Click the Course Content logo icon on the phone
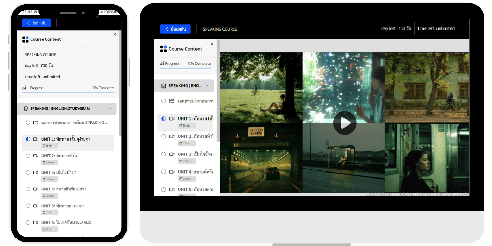 click(25, 39)
